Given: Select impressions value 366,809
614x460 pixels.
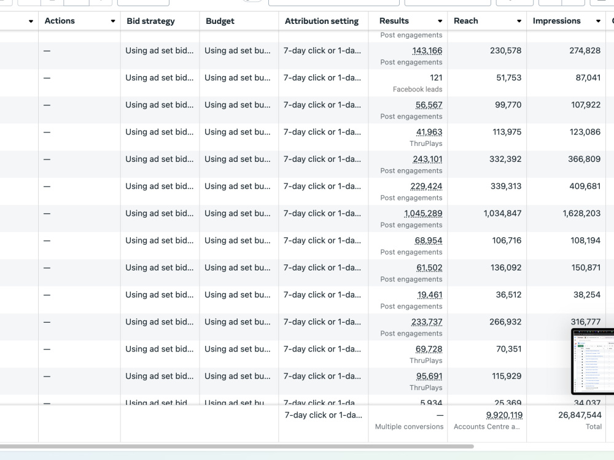Looking at the screenshot, I should coord(585,159).
